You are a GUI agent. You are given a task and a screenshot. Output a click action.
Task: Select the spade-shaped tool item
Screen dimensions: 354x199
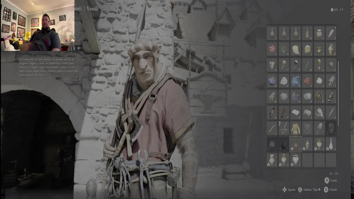[319, 128]
